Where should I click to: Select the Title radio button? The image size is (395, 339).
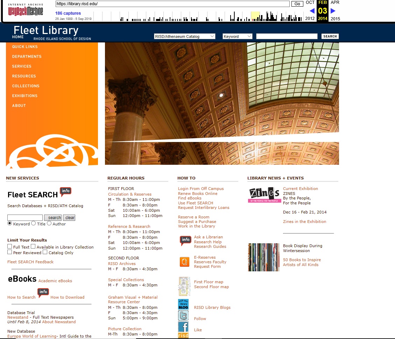[x=34, y=223]
